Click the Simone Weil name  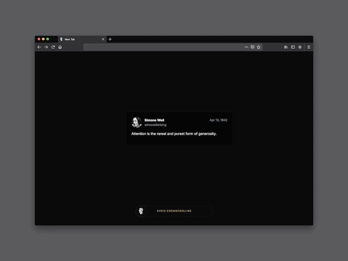[x=154, y=120]
